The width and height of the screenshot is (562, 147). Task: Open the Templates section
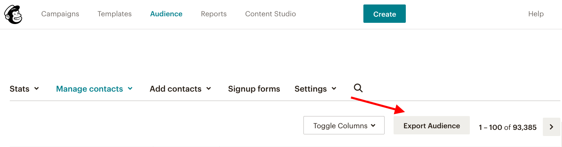(x=115, y=14)
